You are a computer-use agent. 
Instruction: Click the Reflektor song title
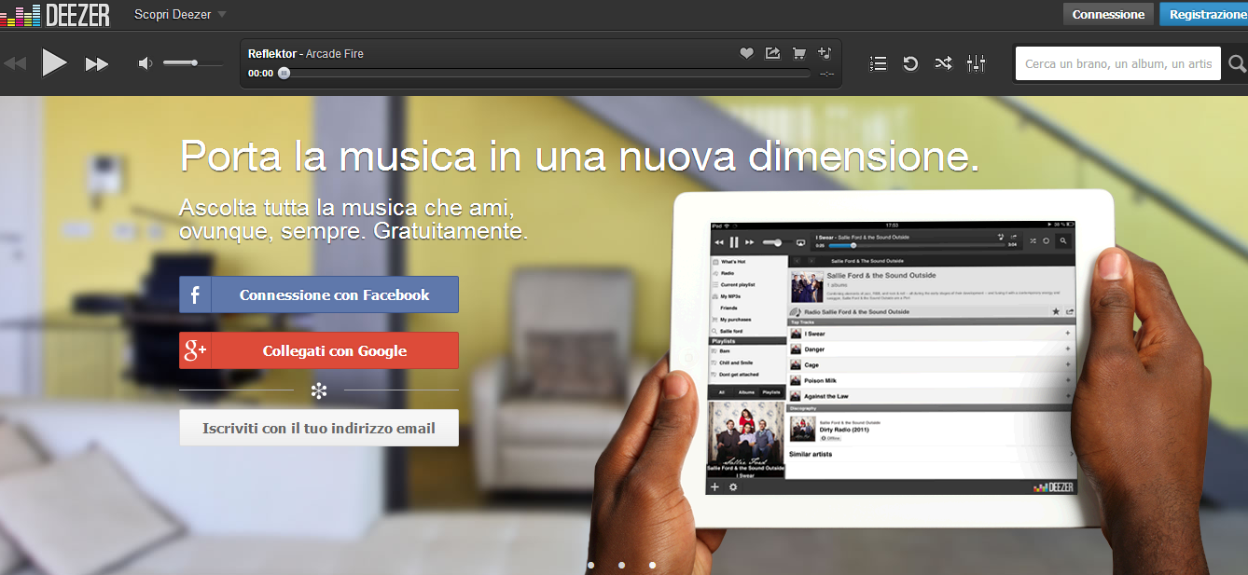pos(272,54)
